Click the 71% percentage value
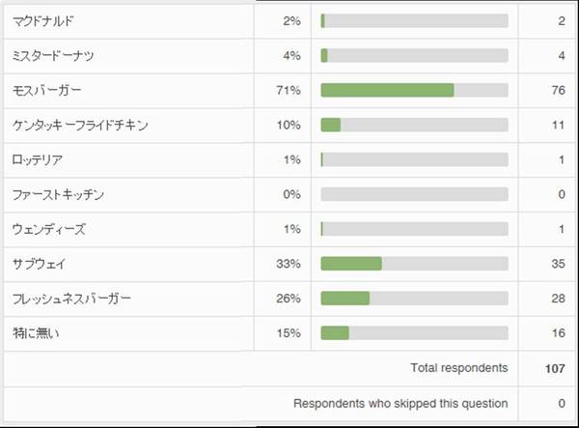The width and height of the screenshot is (579, 428). tap(288, 90)
